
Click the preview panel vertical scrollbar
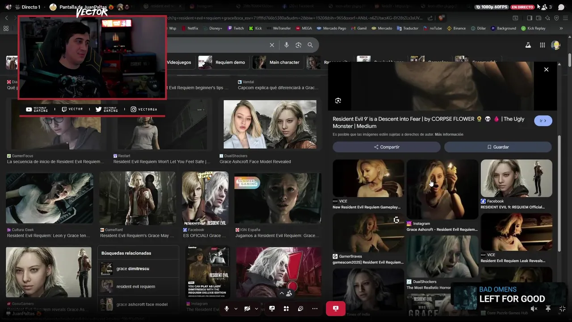point(559,194)
